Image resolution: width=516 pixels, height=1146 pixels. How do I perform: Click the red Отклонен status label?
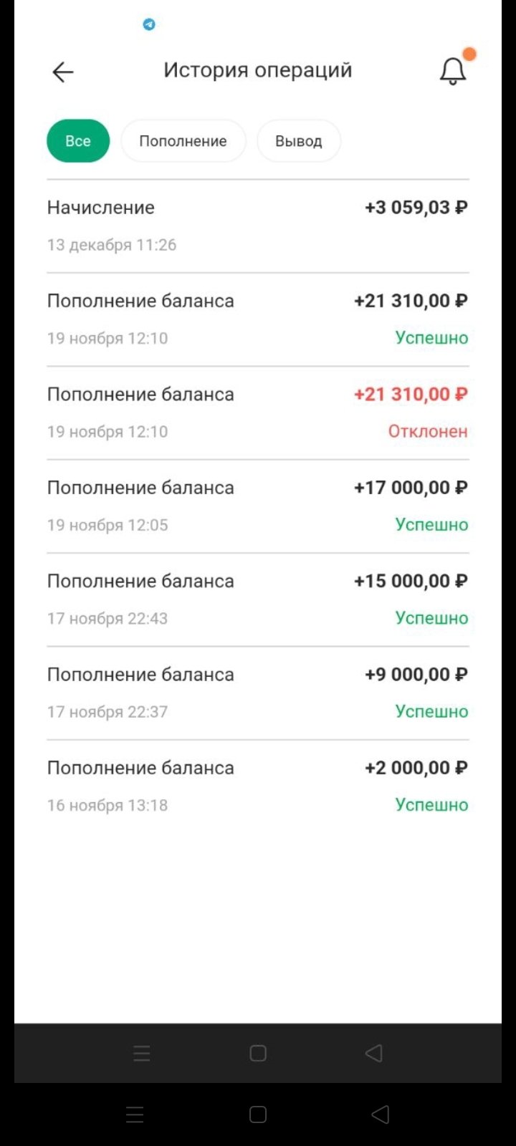(428, 431)
